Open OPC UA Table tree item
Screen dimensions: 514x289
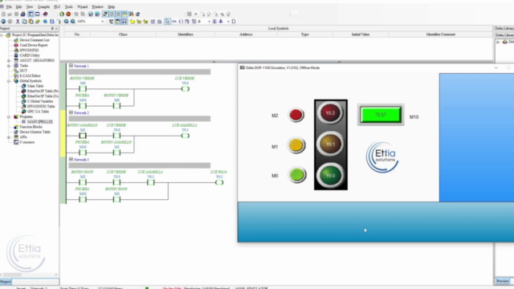coord(38,112)
